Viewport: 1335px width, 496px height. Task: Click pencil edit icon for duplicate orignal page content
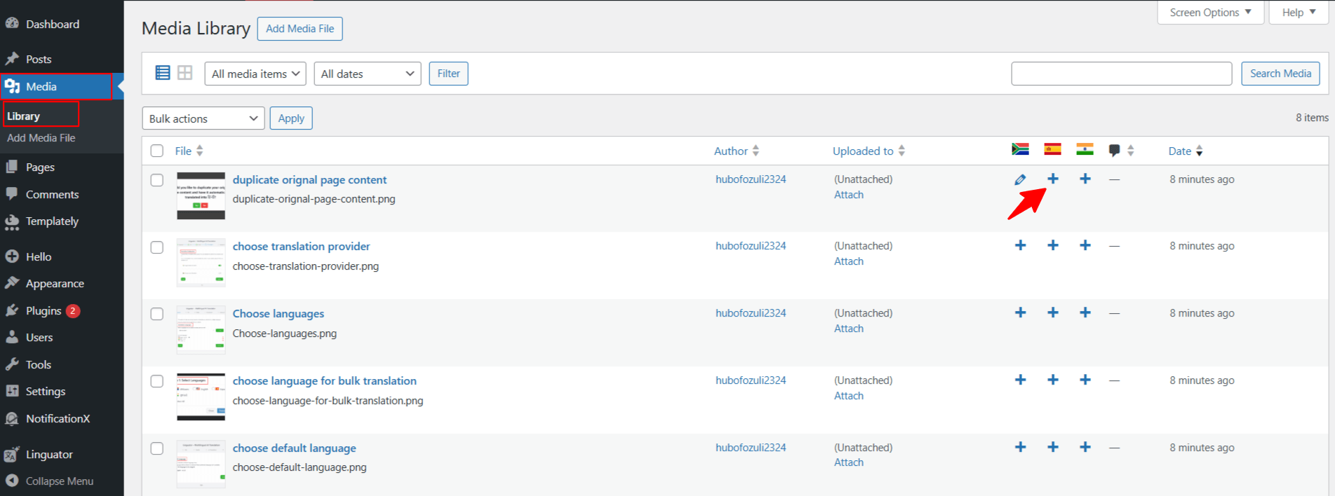click(1020, 179)
